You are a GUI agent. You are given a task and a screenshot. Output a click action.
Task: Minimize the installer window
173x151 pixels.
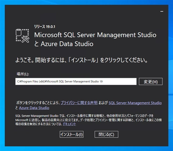pos(162,11)
